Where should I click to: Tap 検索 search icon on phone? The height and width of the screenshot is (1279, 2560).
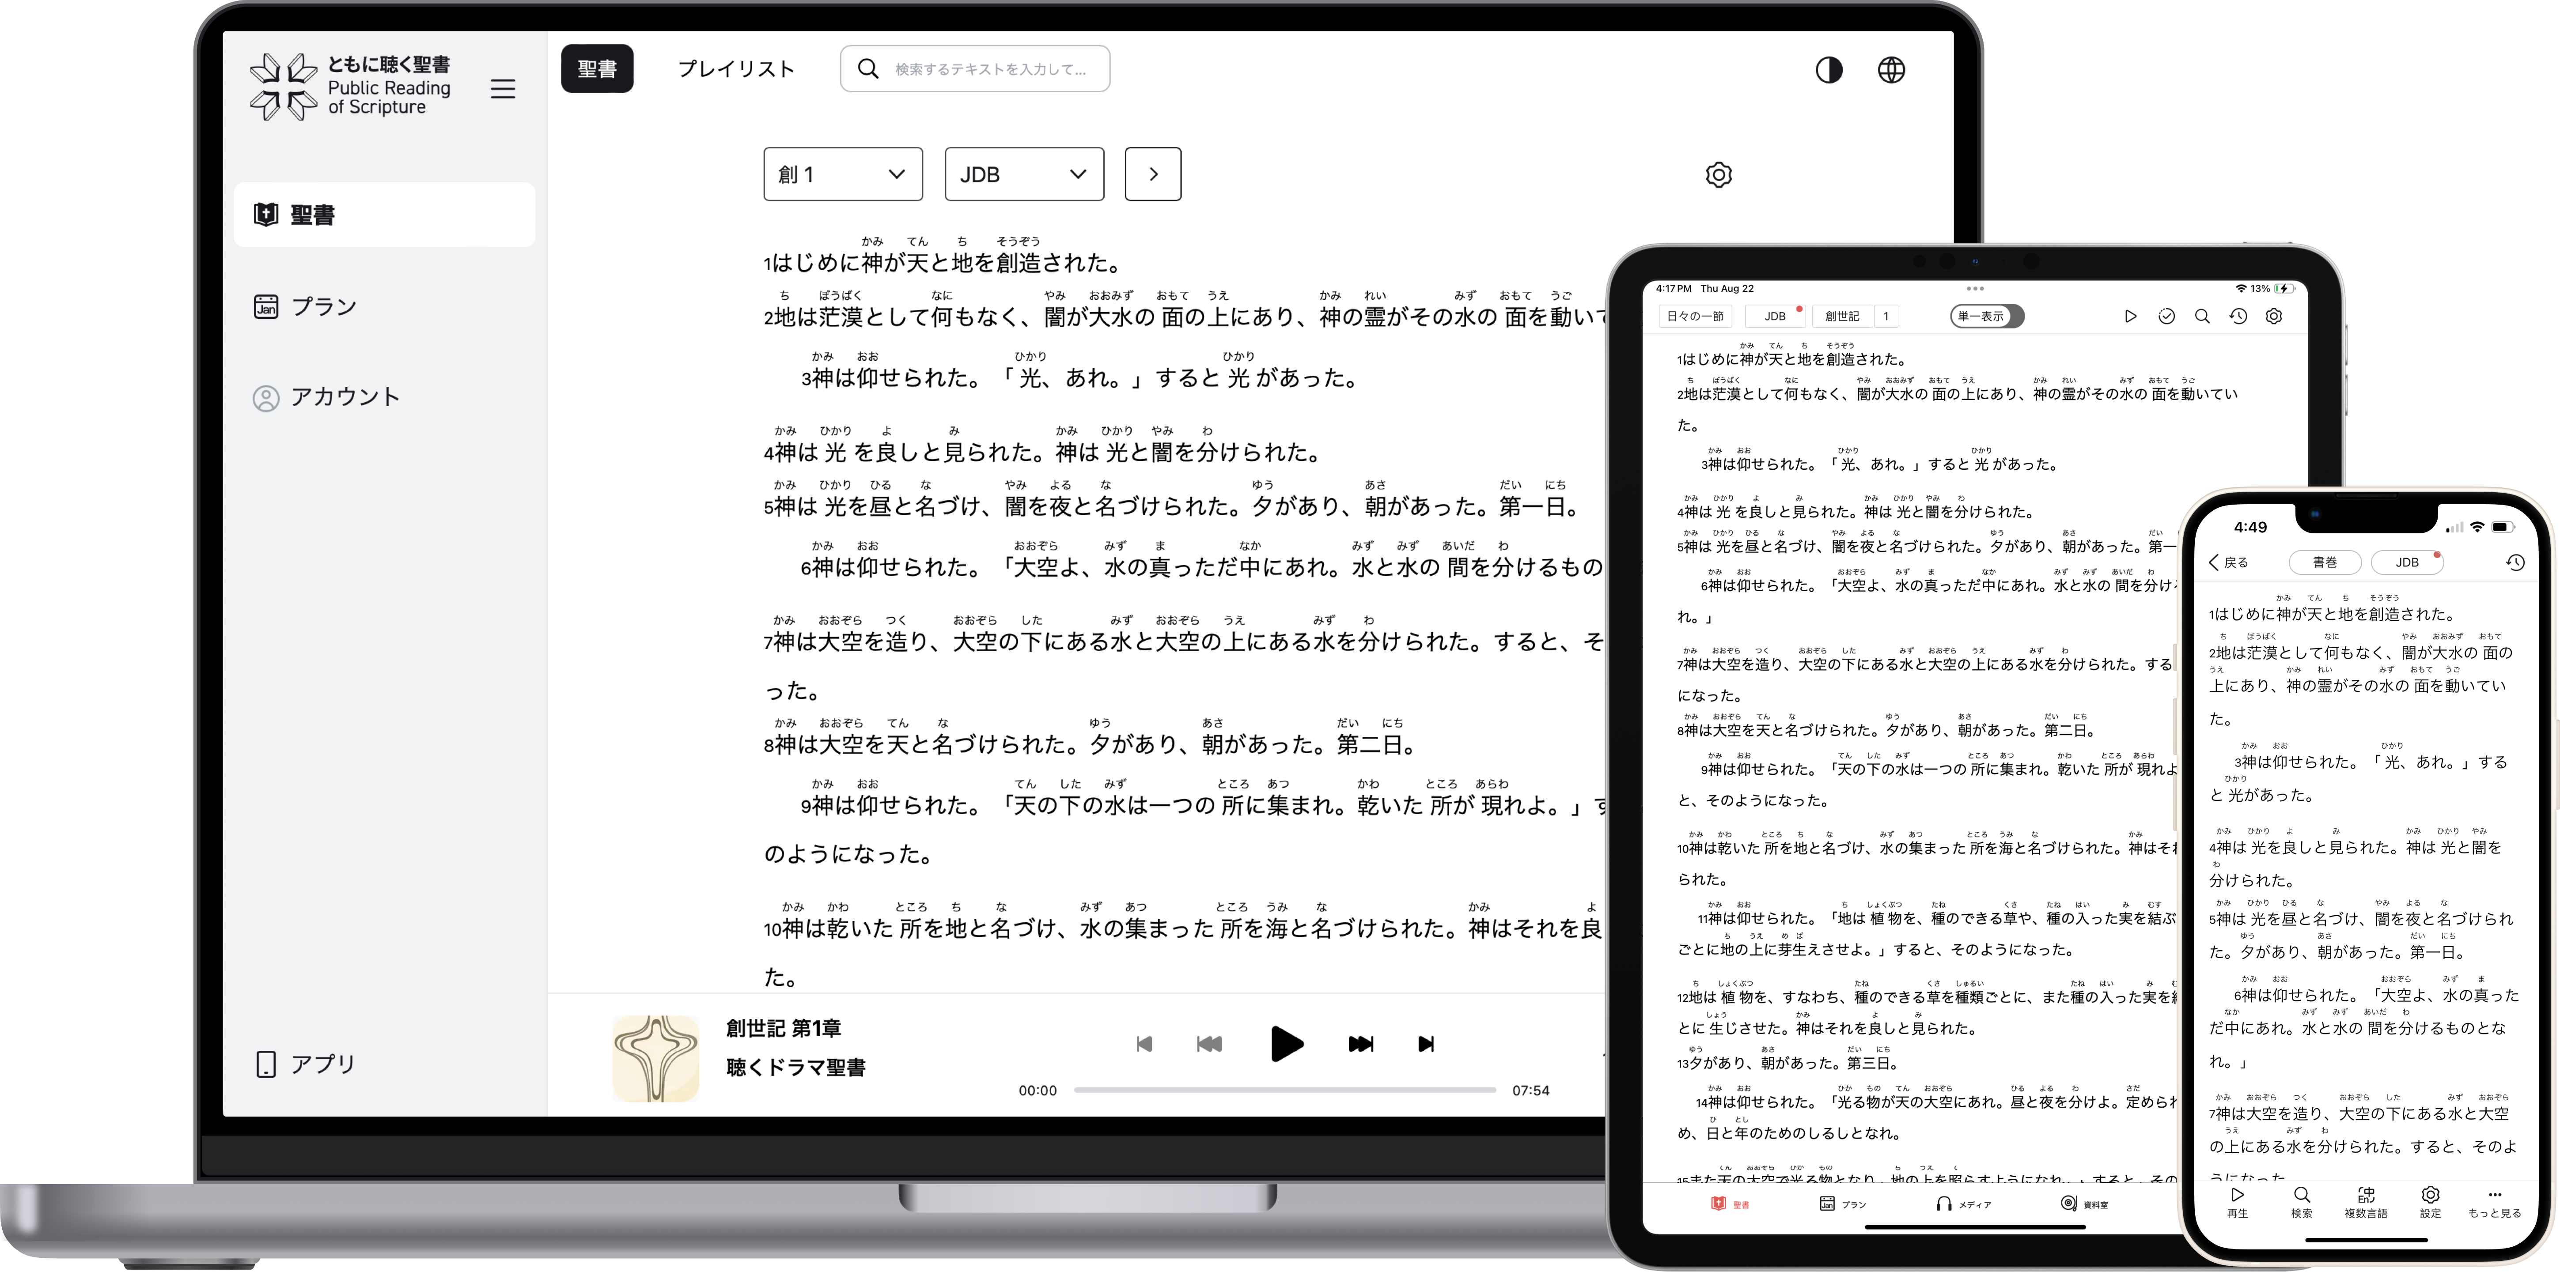pos(2302,1203)
